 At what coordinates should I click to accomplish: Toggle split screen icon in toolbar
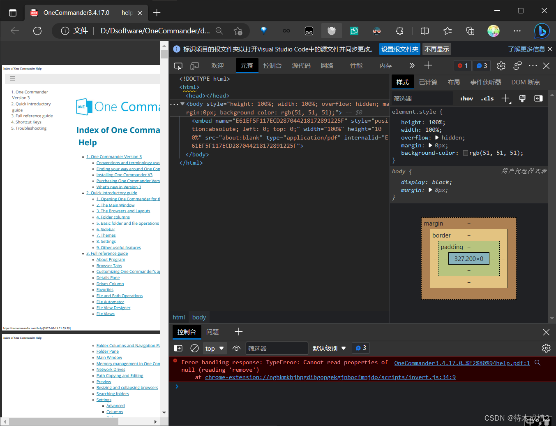click(x=425, y=31)
